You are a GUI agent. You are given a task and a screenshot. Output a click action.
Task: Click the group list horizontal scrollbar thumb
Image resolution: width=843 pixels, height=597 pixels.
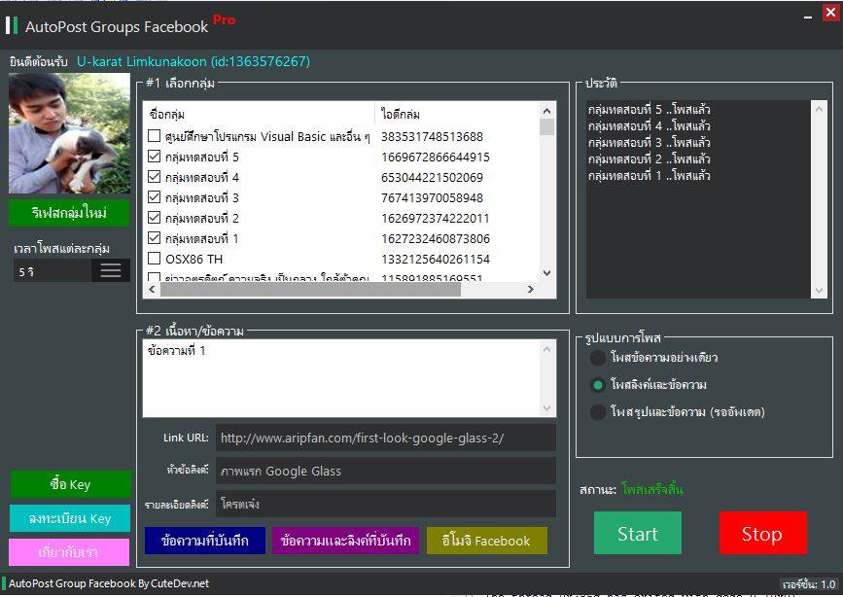click(310, 290)
